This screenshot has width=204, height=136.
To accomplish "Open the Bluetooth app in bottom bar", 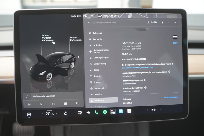I will [121, 111].
